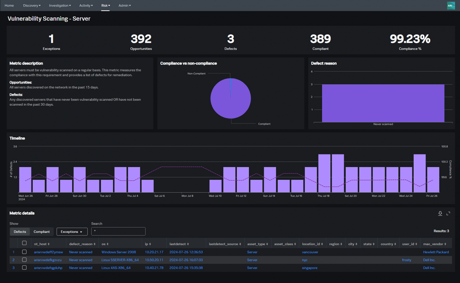Select the Risk menu tab
This screenshot has height=283, width=460.
point(105,5)
